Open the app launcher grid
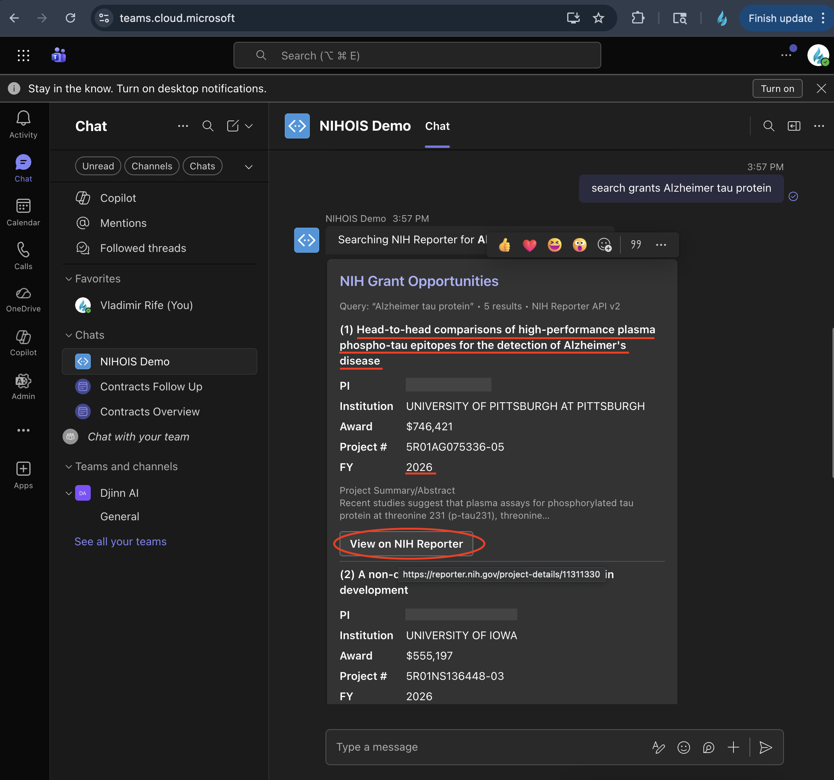This screenshot has height=780, width=834. 23,56
